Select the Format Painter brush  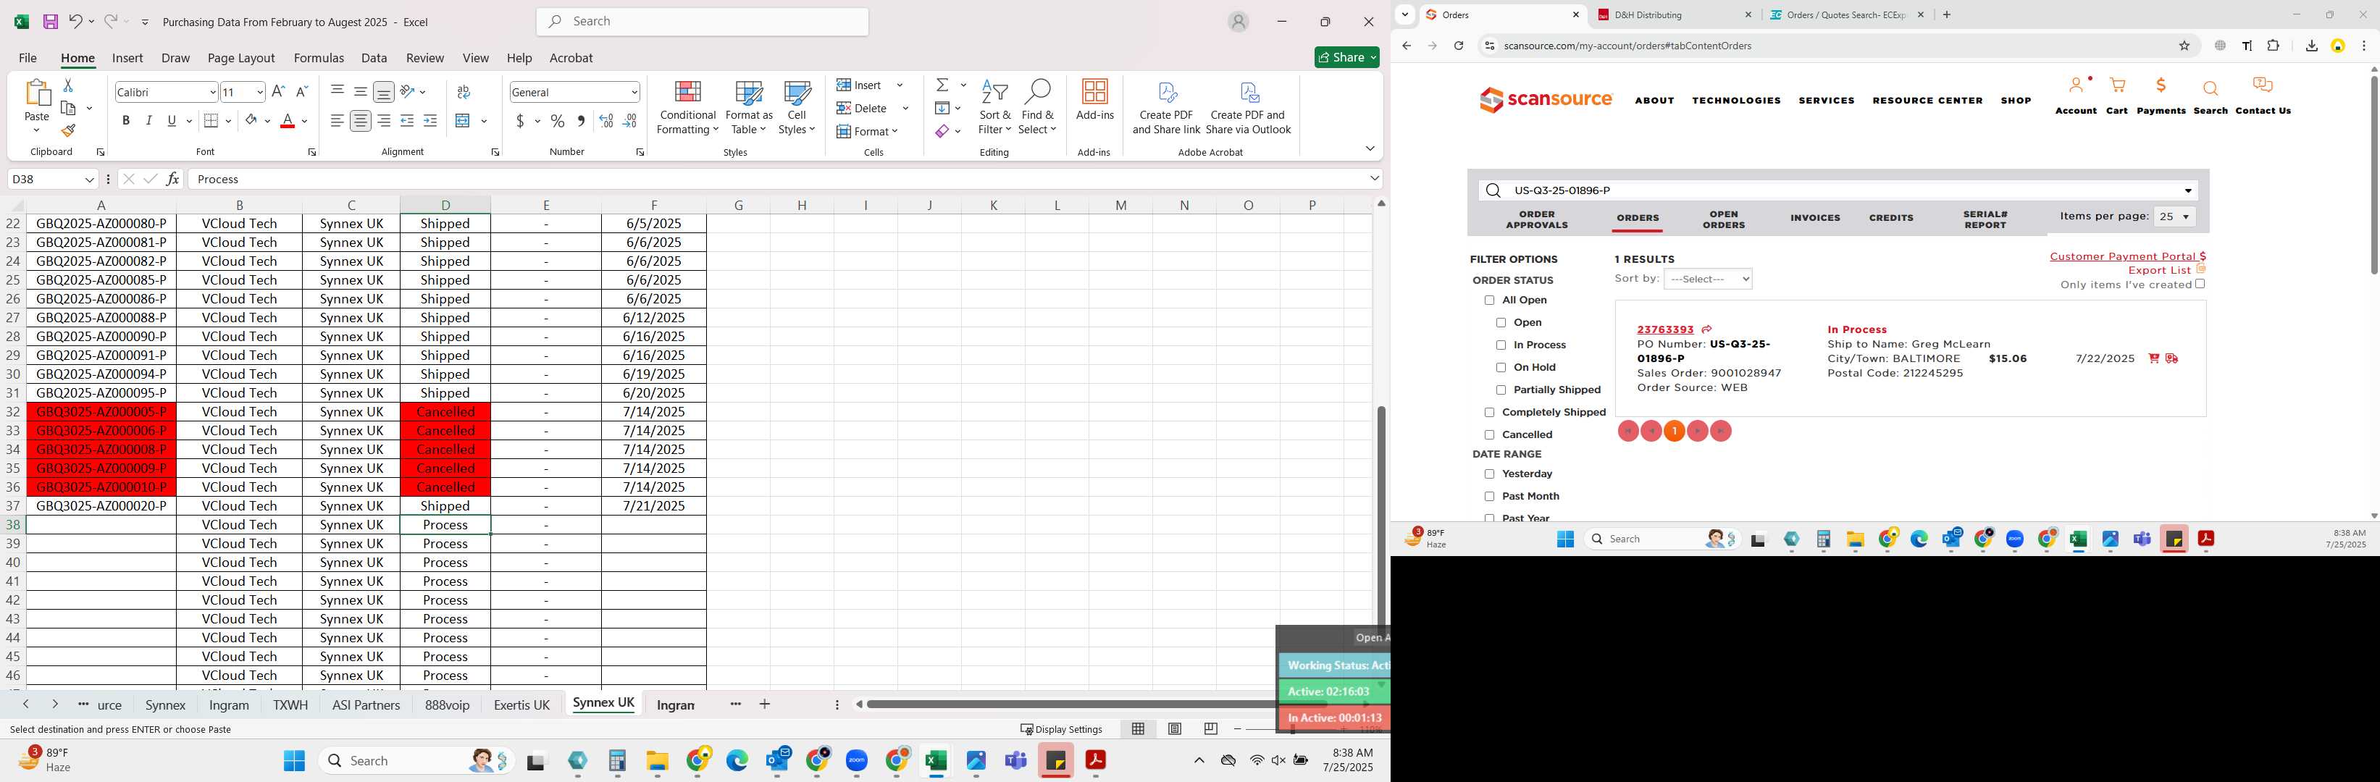[x=67, y=131]
